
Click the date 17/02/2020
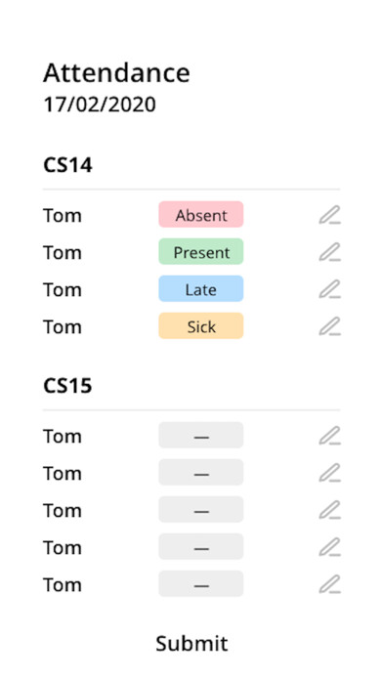pos(100,105)
